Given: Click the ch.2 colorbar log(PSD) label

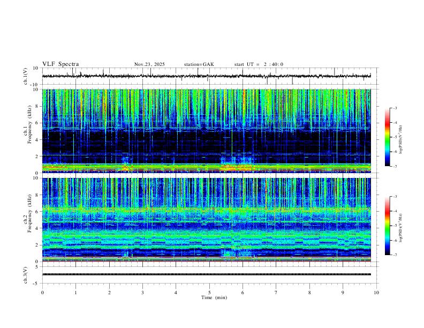Looking at the screenshot, I should [x=400, y=228].
